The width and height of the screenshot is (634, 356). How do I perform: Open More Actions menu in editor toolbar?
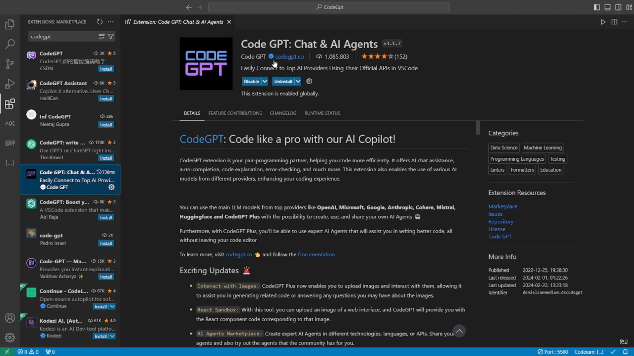point(625,22)
